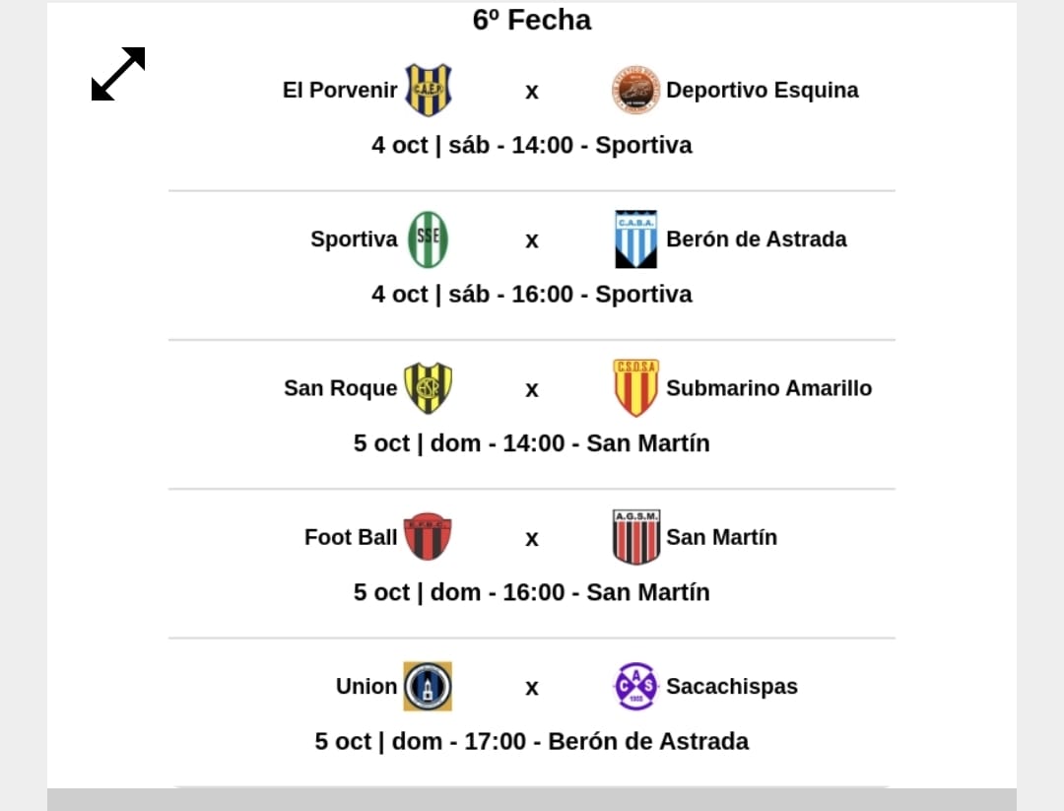Click the Sacachispas purple logo
Screen dimensions: 1064x811
(635, 686)
